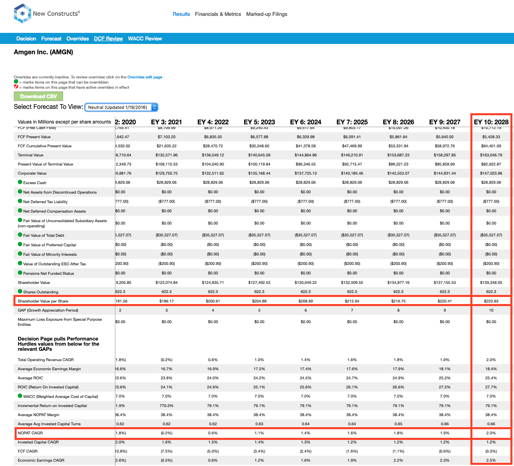
Task: Select the DCF Review link
Action: 108,38
